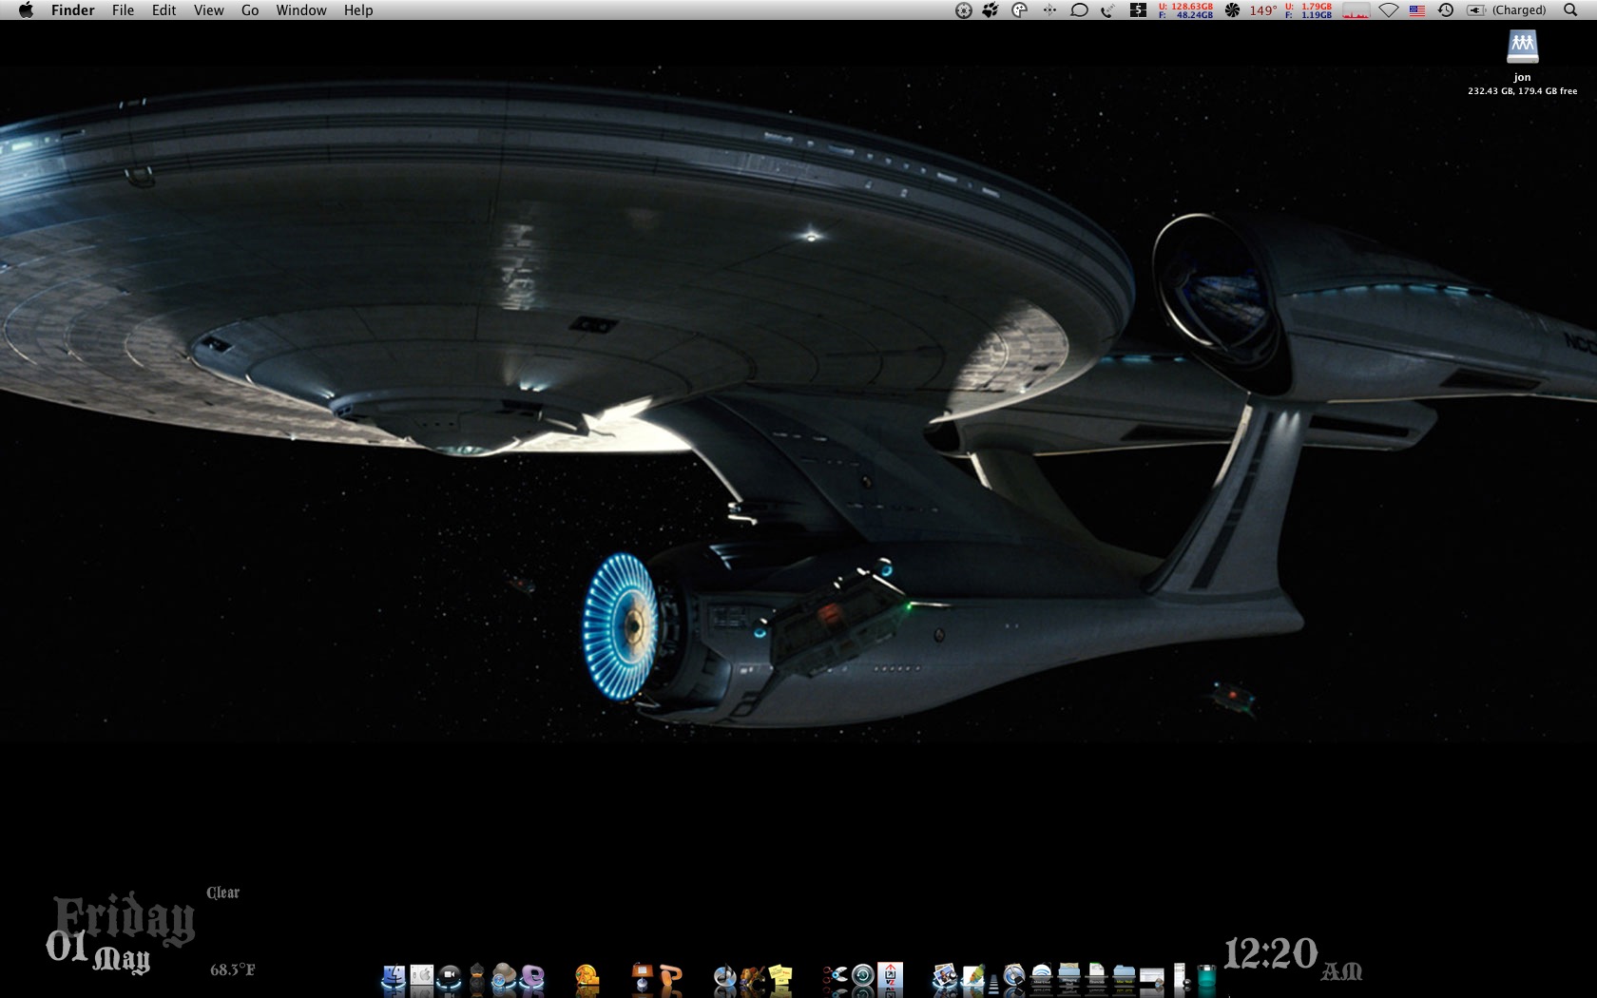Click the phone handset menu bar icon
Viewport: 1597px width, 998px height.
[1107, 10]
